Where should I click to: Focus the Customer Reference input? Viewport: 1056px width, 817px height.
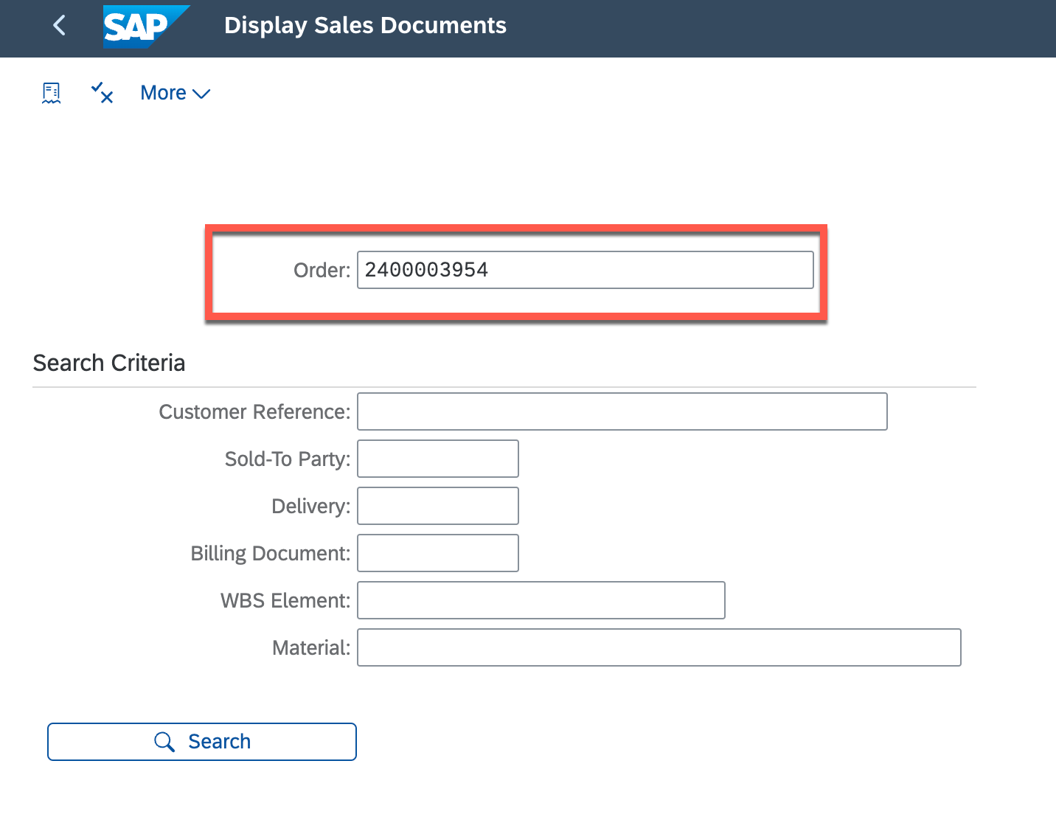click(x=622, y=411)
